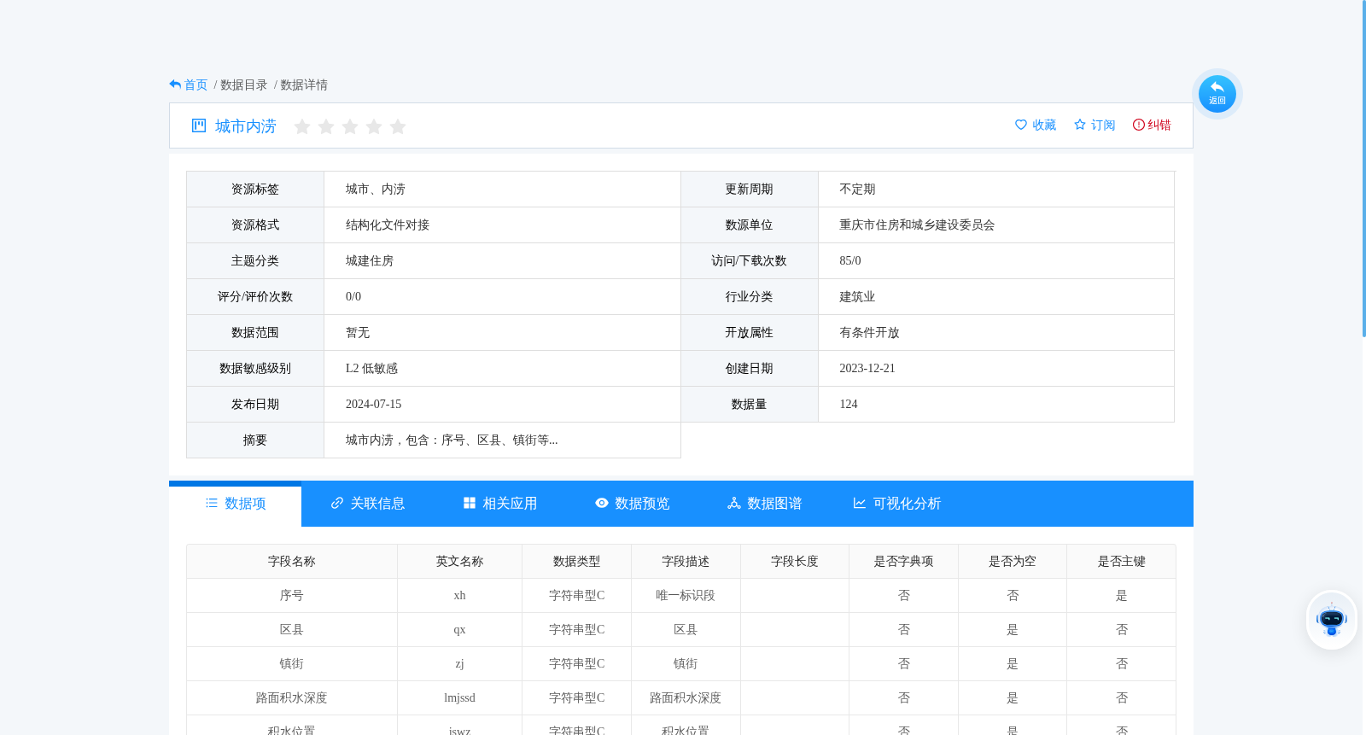
Task: Open the 相关应用 tab
Action: pos(499,504)
